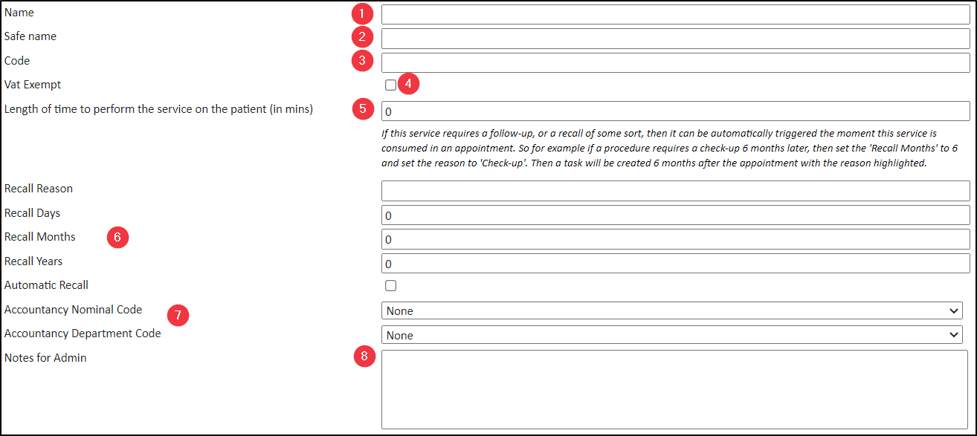Screen dimensions: 977x436
Task: Click into the Safe name field
Action: [675, 39]
